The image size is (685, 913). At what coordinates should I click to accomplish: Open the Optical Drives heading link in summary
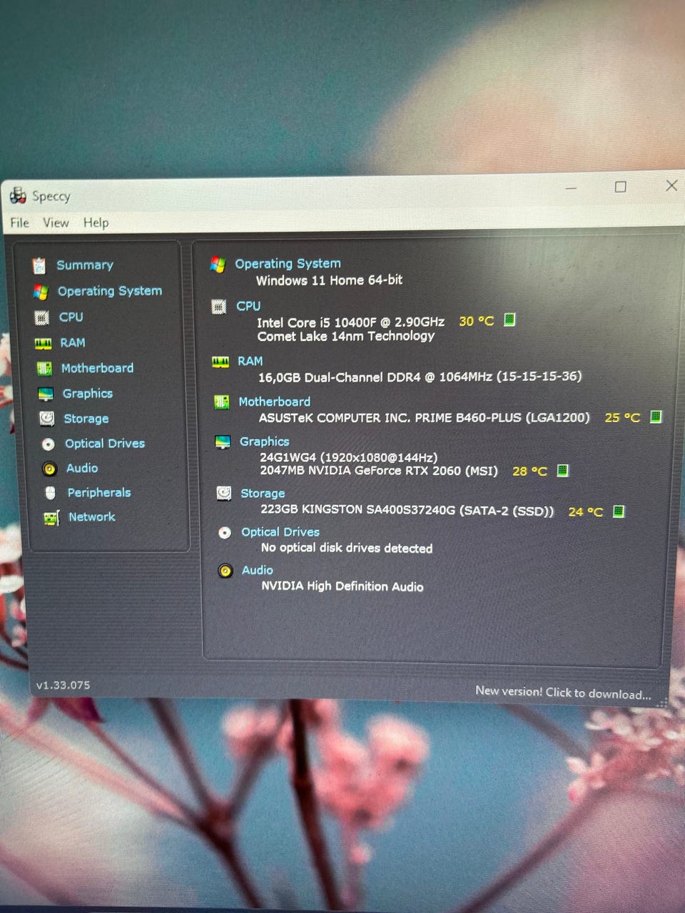pos(280,532)
